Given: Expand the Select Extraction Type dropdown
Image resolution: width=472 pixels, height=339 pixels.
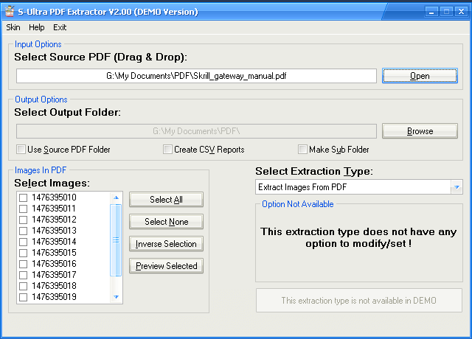Looking at the screenshot, I should (457, 188).
